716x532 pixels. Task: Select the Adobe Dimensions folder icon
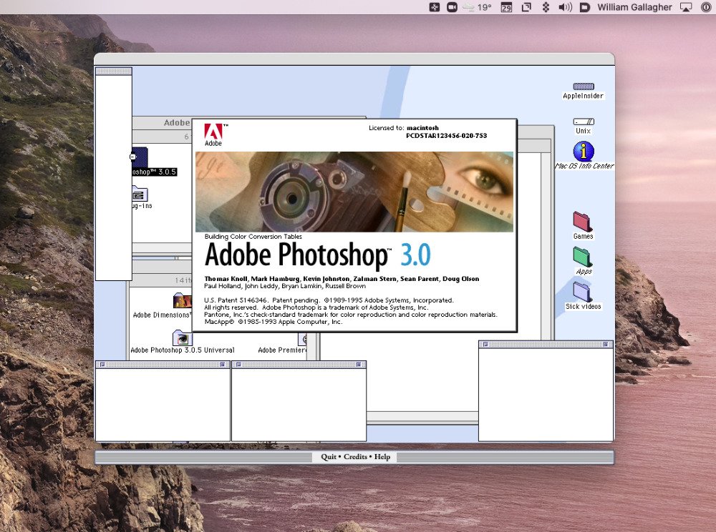(182, 301)
